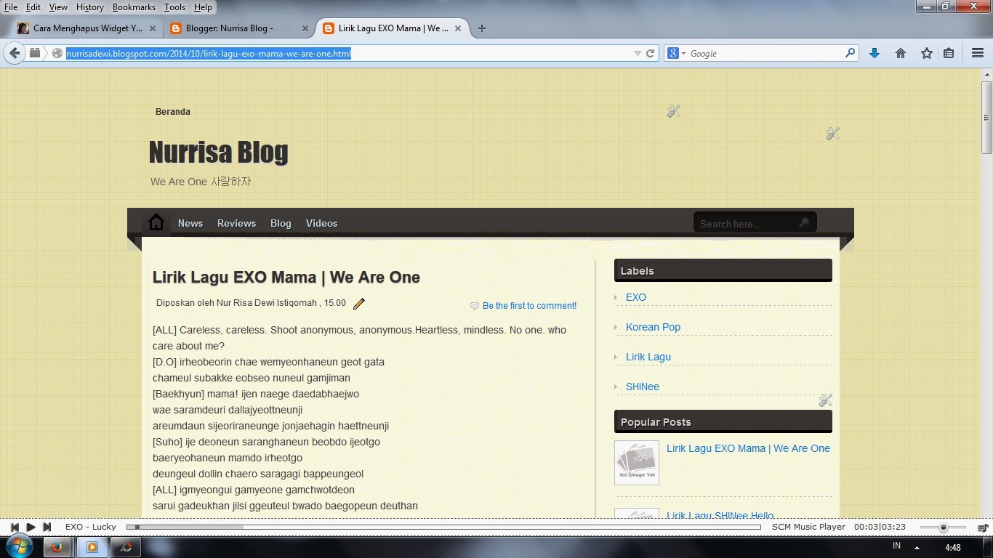Open a new tab with plus button
This screenshot has width=993, height=558.
click(x=481, y=28)
